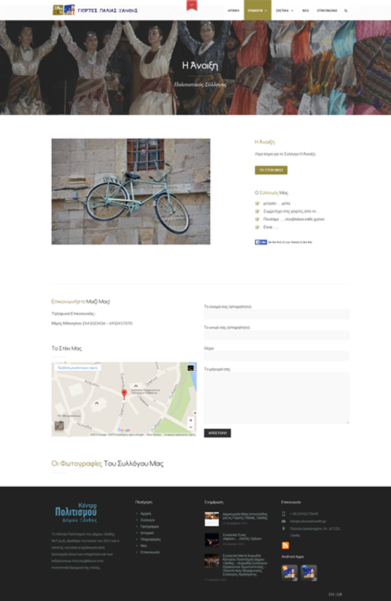
Task: Expand the ΣΧΕΤΙΚΑ dropdown menu
Action: click(284, 11)
